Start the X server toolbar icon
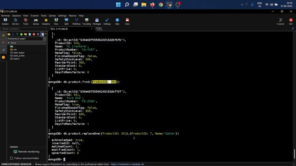 coord(281,22)
